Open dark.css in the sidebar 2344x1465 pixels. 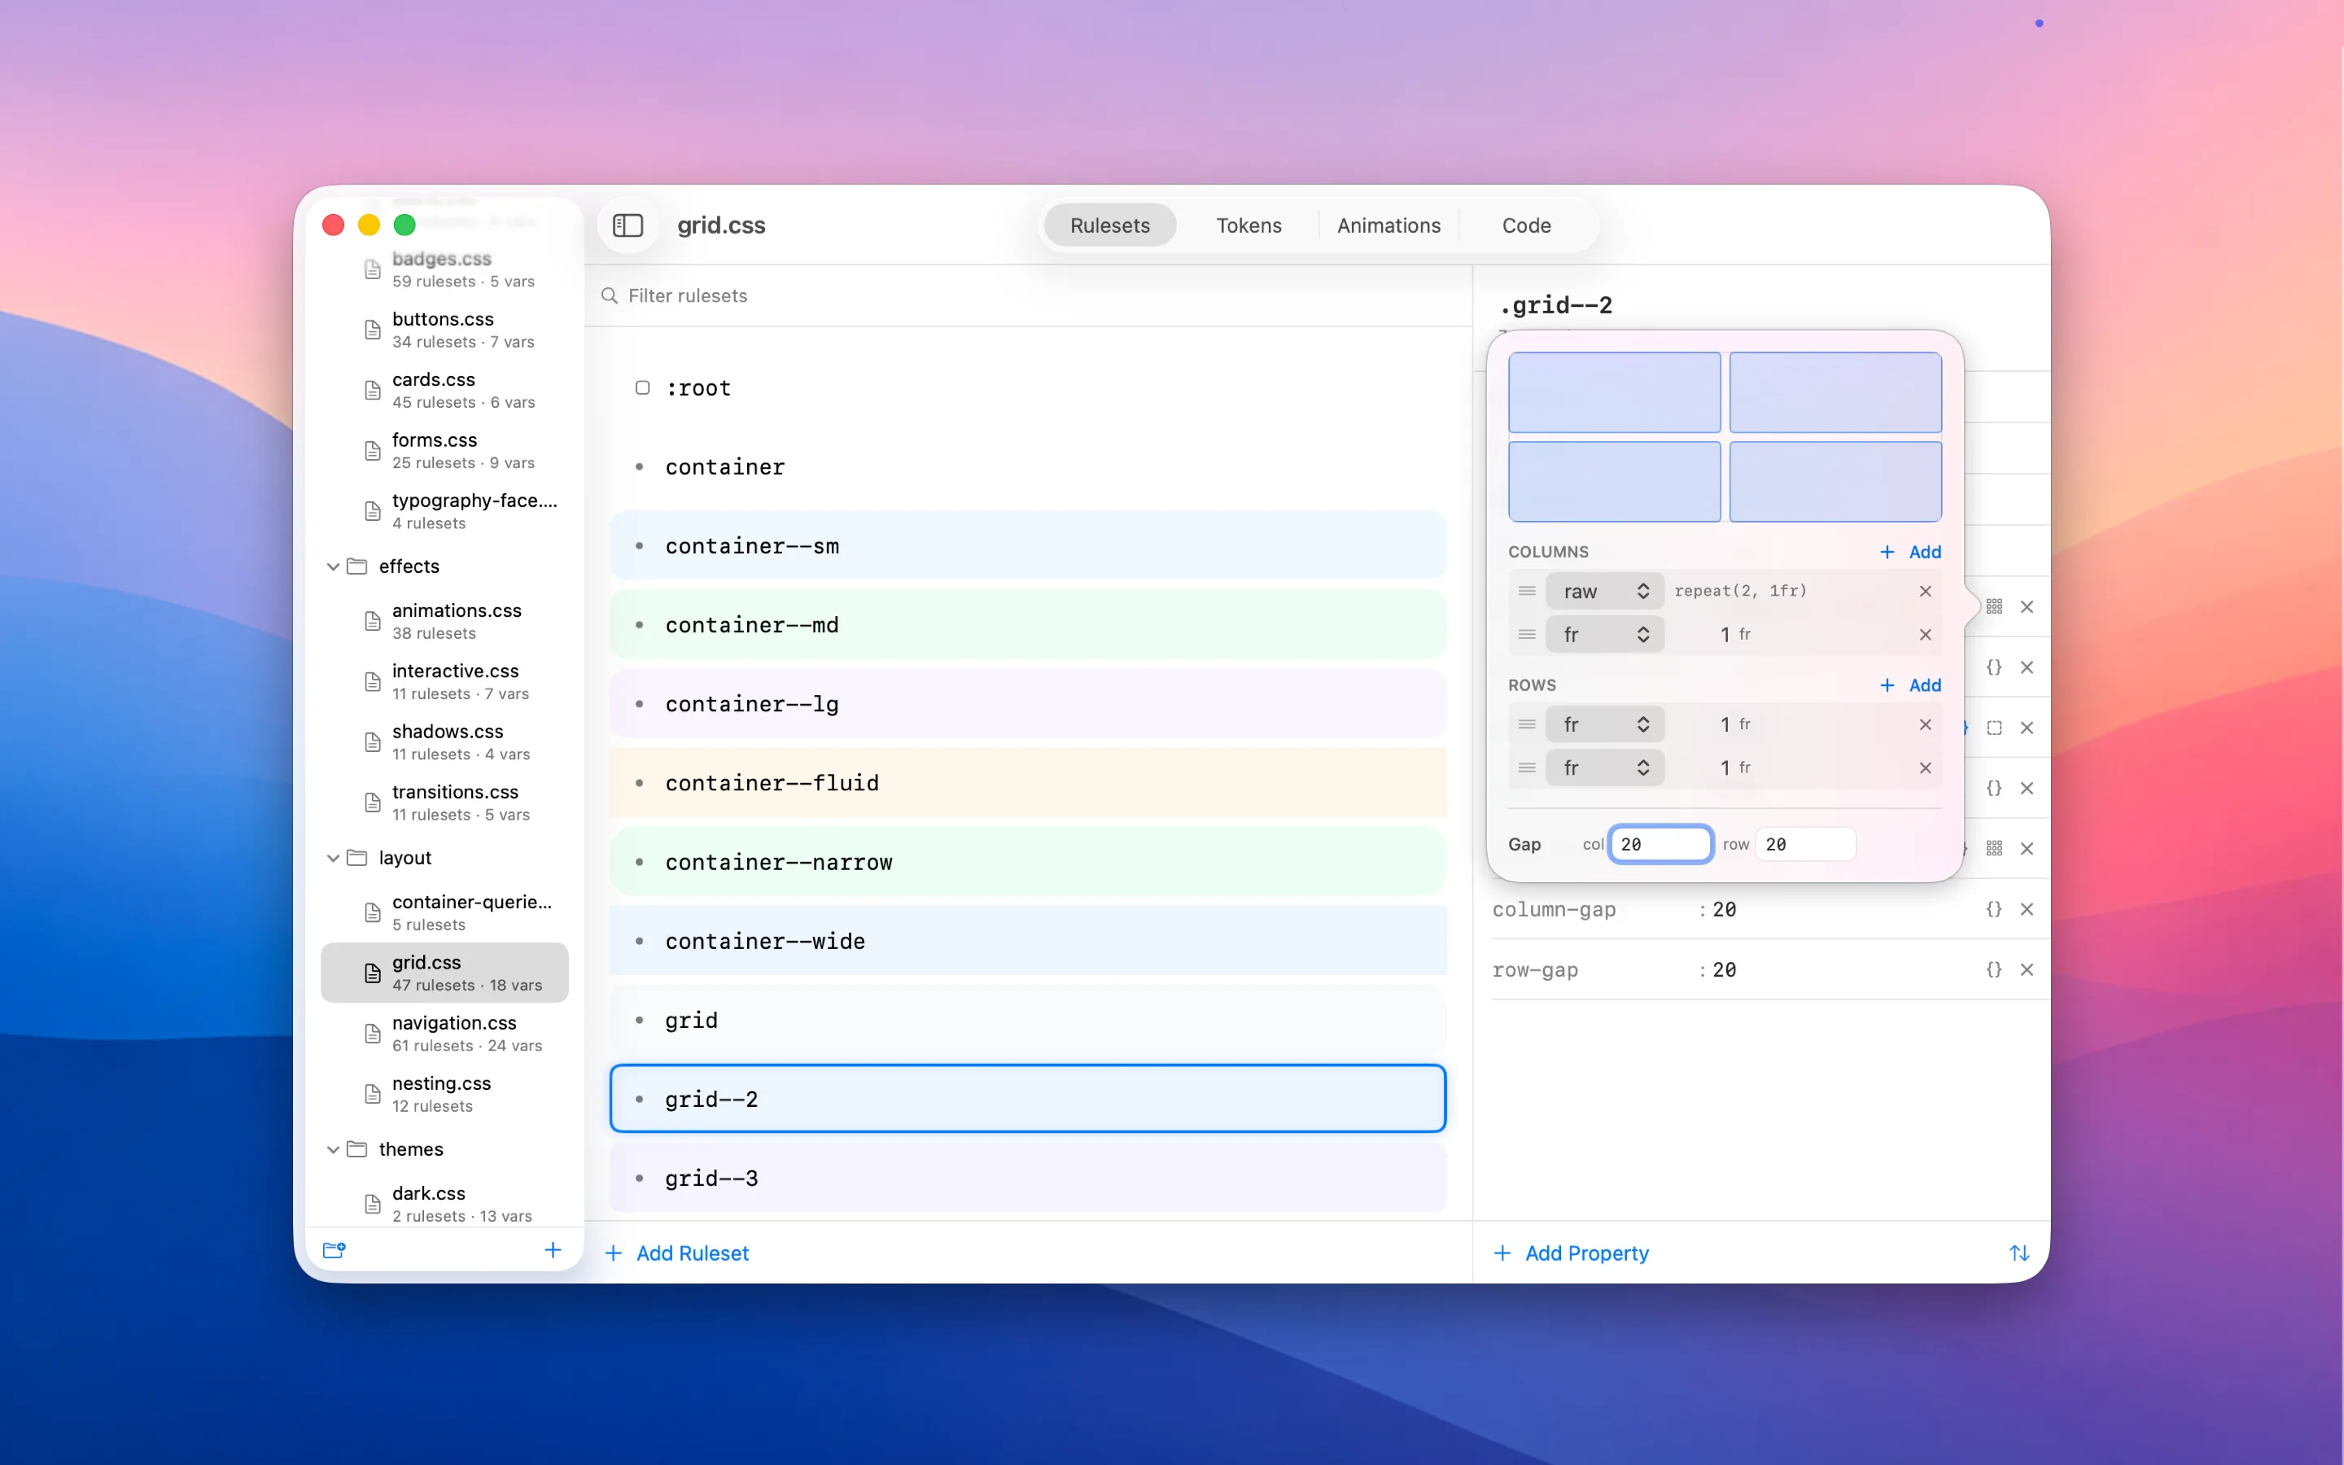click(444, 1204)
